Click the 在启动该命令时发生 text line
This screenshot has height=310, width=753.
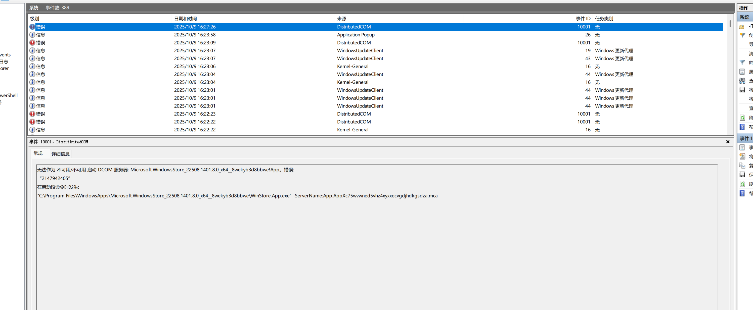pyautogui.click(x=58, y=187)
